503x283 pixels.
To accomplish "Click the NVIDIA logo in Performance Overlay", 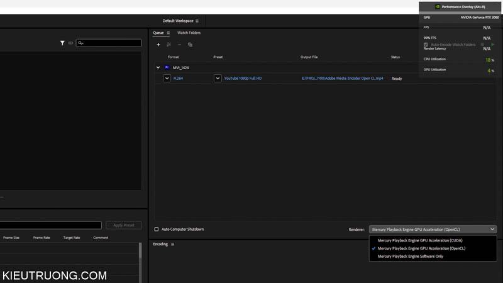I will click(x=437, y=7).
